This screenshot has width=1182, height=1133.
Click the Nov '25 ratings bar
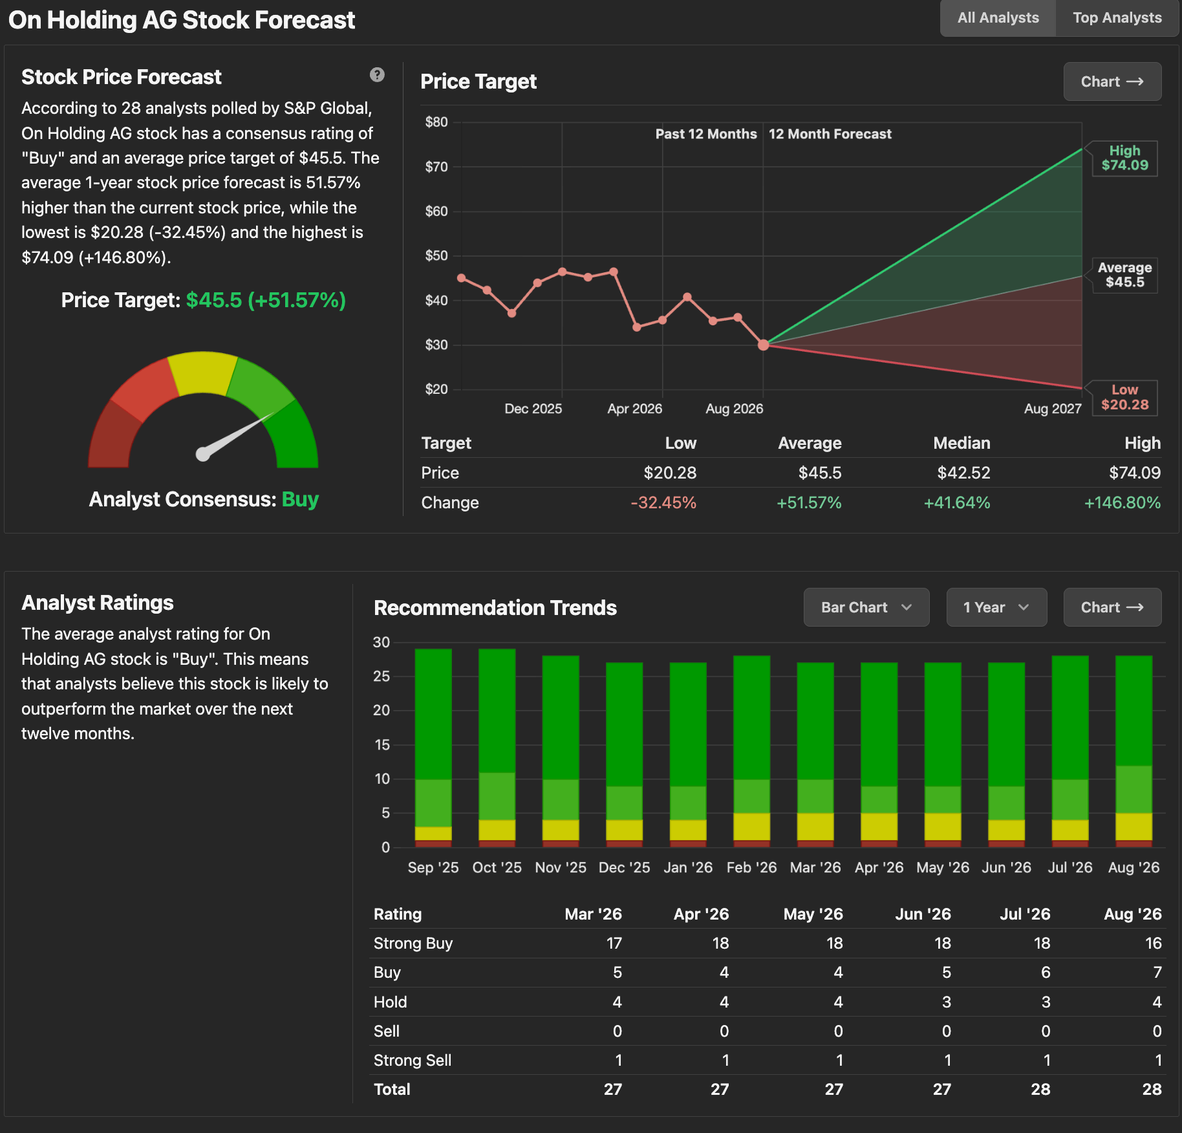(x=561, y=751)
